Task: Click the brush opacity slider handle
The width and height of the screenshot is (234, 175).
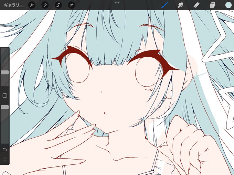Action: tap(5, 107)
